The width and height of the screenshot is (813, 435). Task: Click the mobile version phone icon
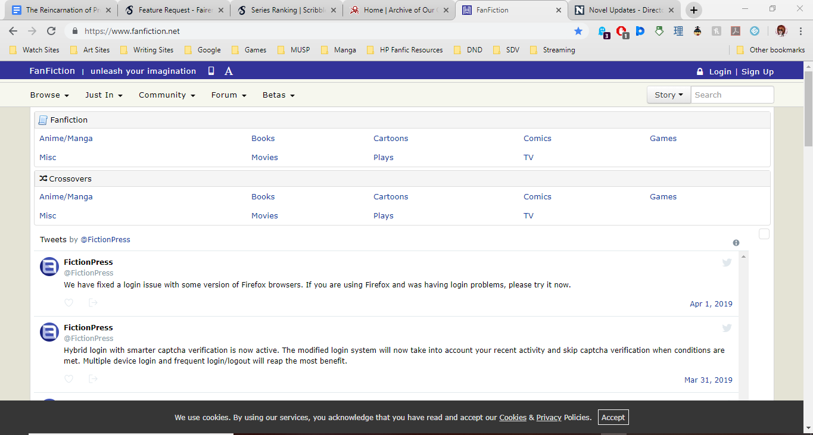(x=211, y=71)
